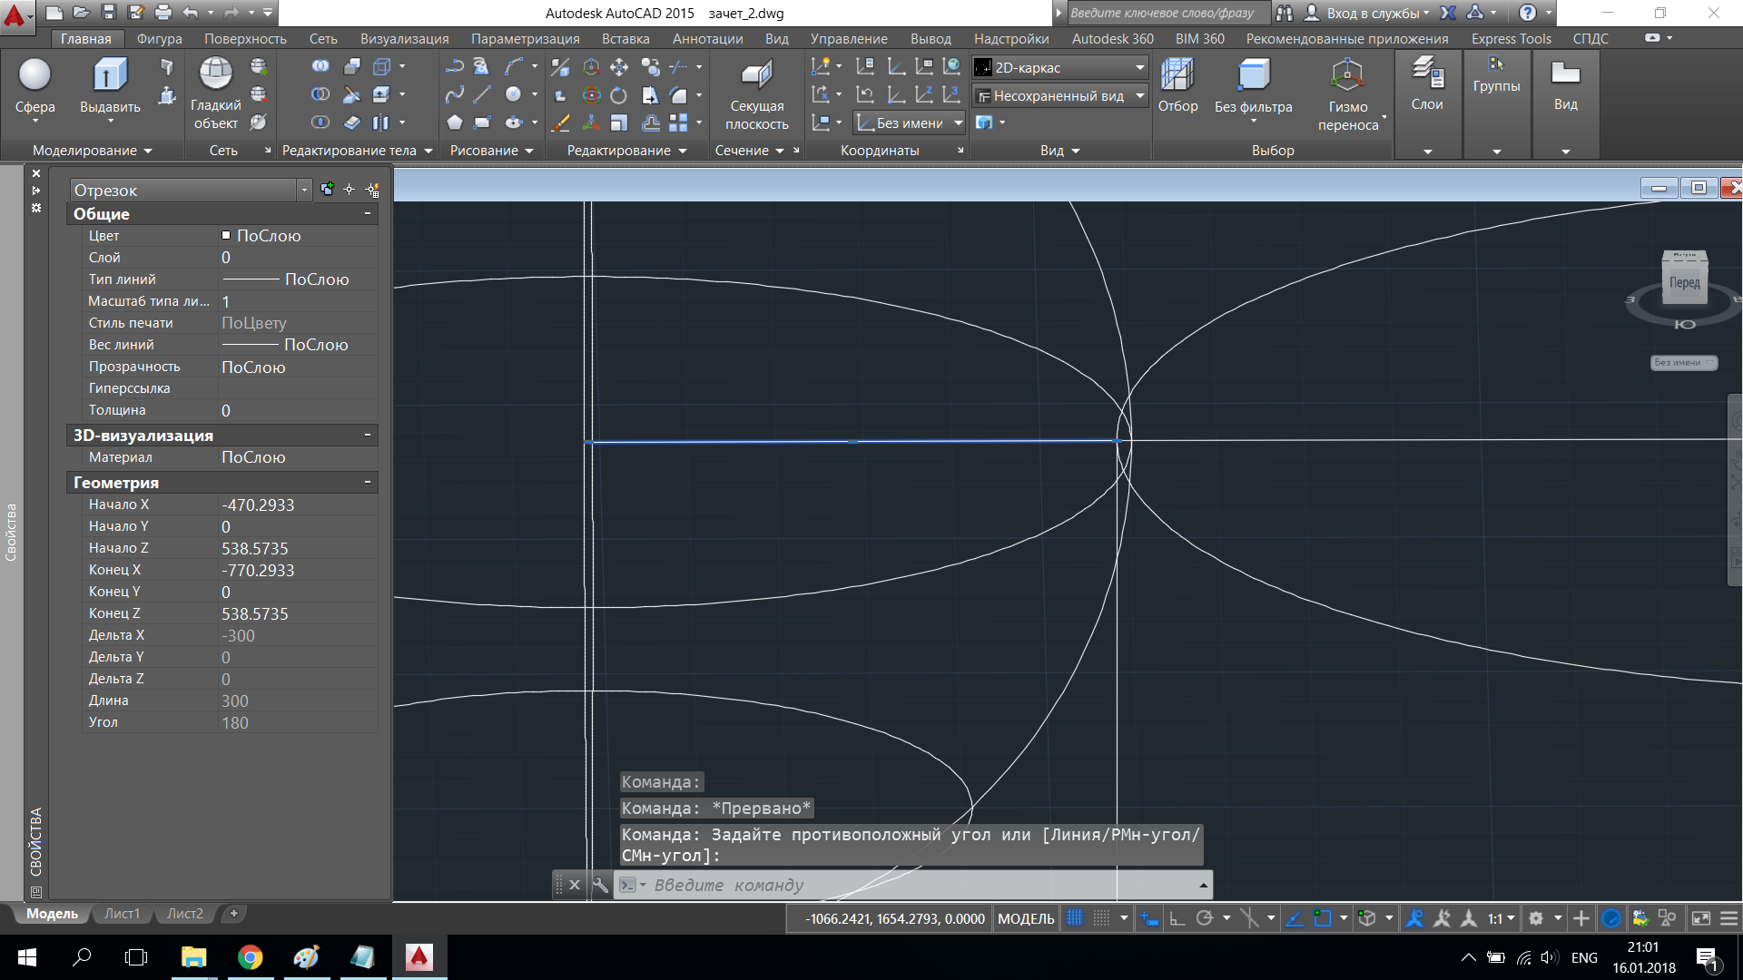Select the Line drawing tool

click(x=483, y=94)
